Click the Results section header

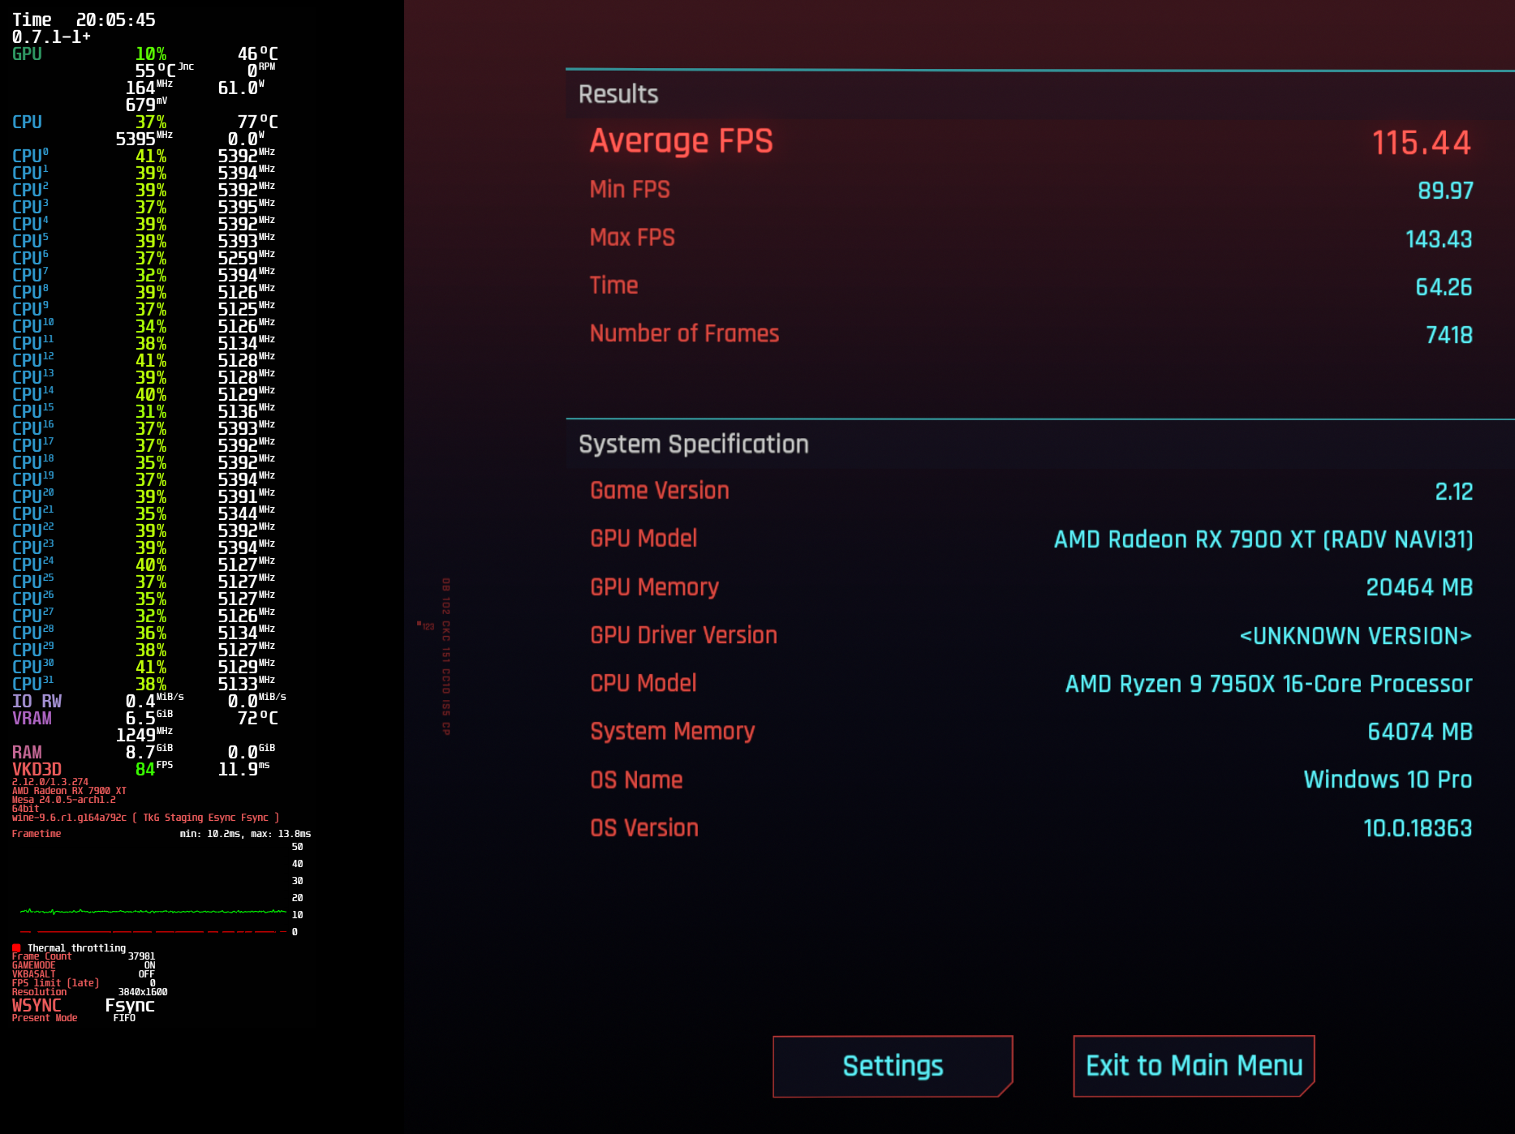tap(618, 94)
